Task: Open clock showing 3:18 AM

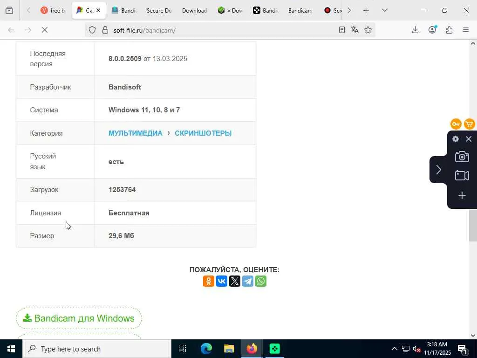Action: coord(437,349)
